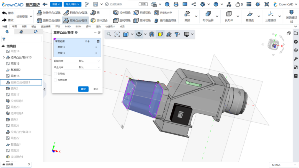Viewport: 299px width, 168px height.
Task: Switch to the 评估 ribbon tab
Action: (58, 27)
